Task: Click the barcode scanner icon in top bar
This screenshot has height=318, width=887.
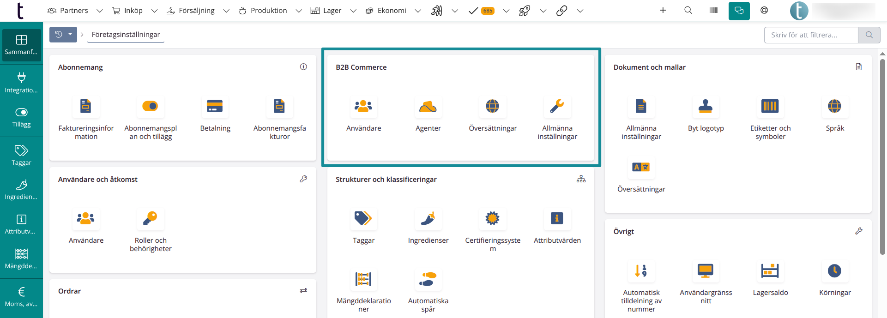Action: pyautogui.click(x=713, y=11)
